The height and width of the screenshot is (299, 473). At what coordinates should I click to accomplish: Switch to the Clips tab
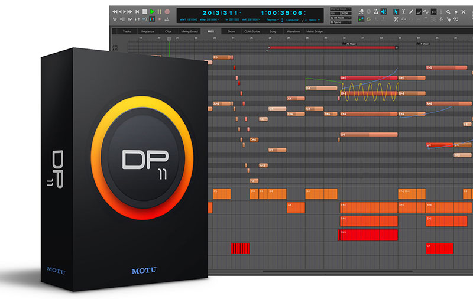click(168, 31)
